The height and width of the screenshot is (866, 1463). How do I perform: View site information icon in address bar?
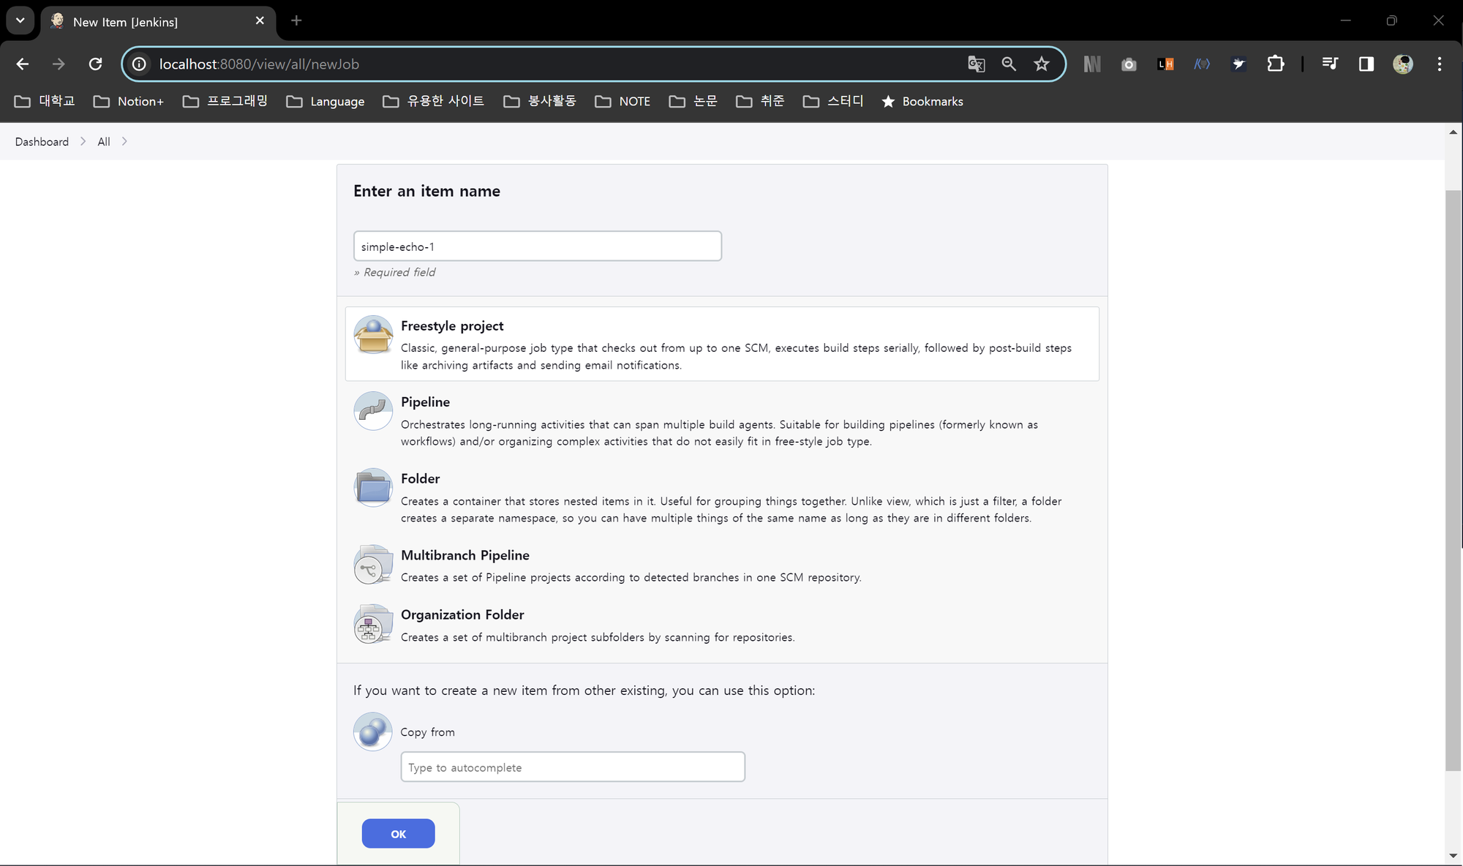coord(139,64)
